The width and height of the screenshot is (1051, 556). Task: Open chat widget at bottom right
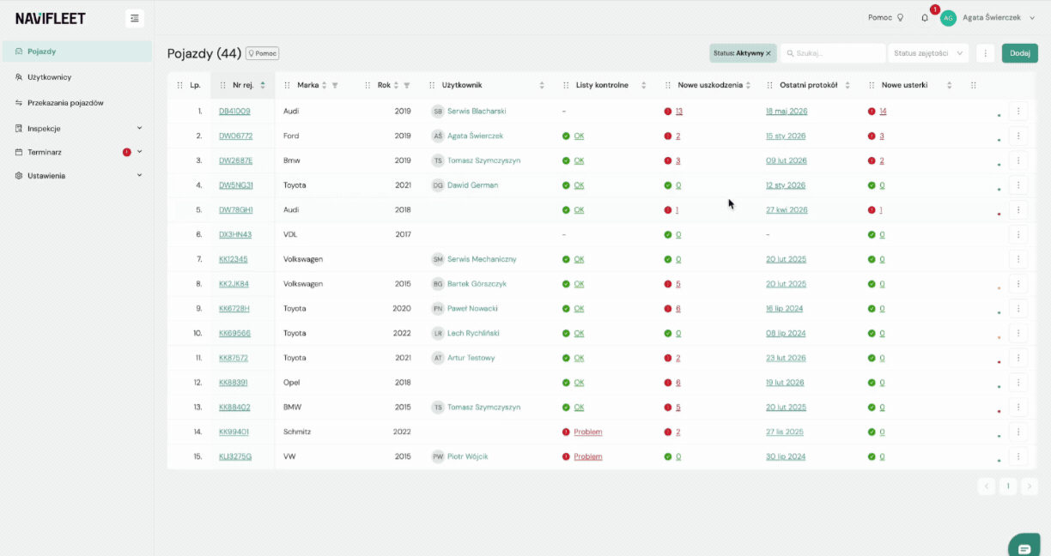point(1024,548)
